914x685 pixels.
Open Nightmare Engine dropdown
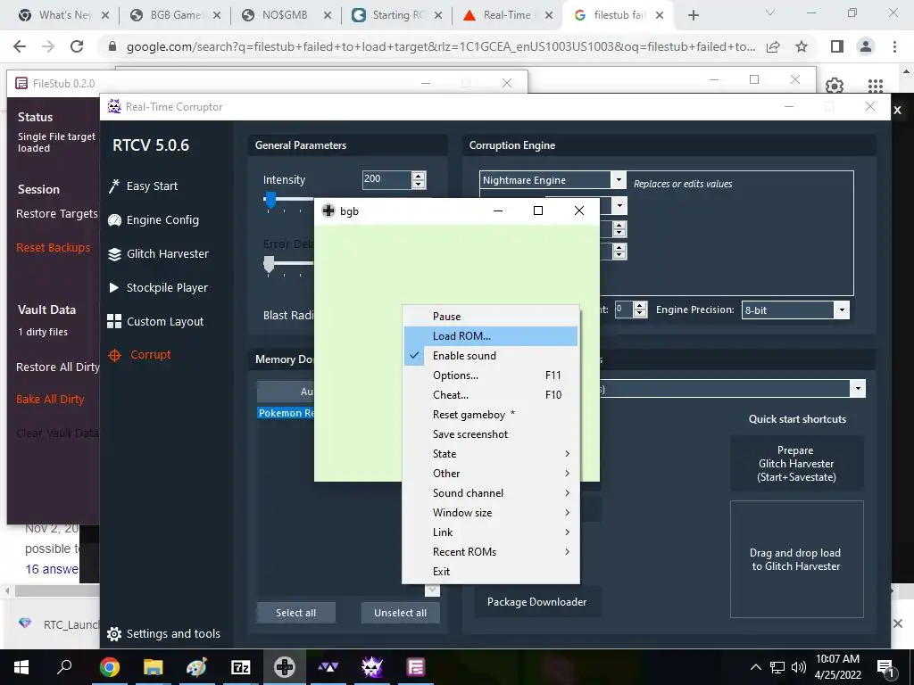pos(619,180)
